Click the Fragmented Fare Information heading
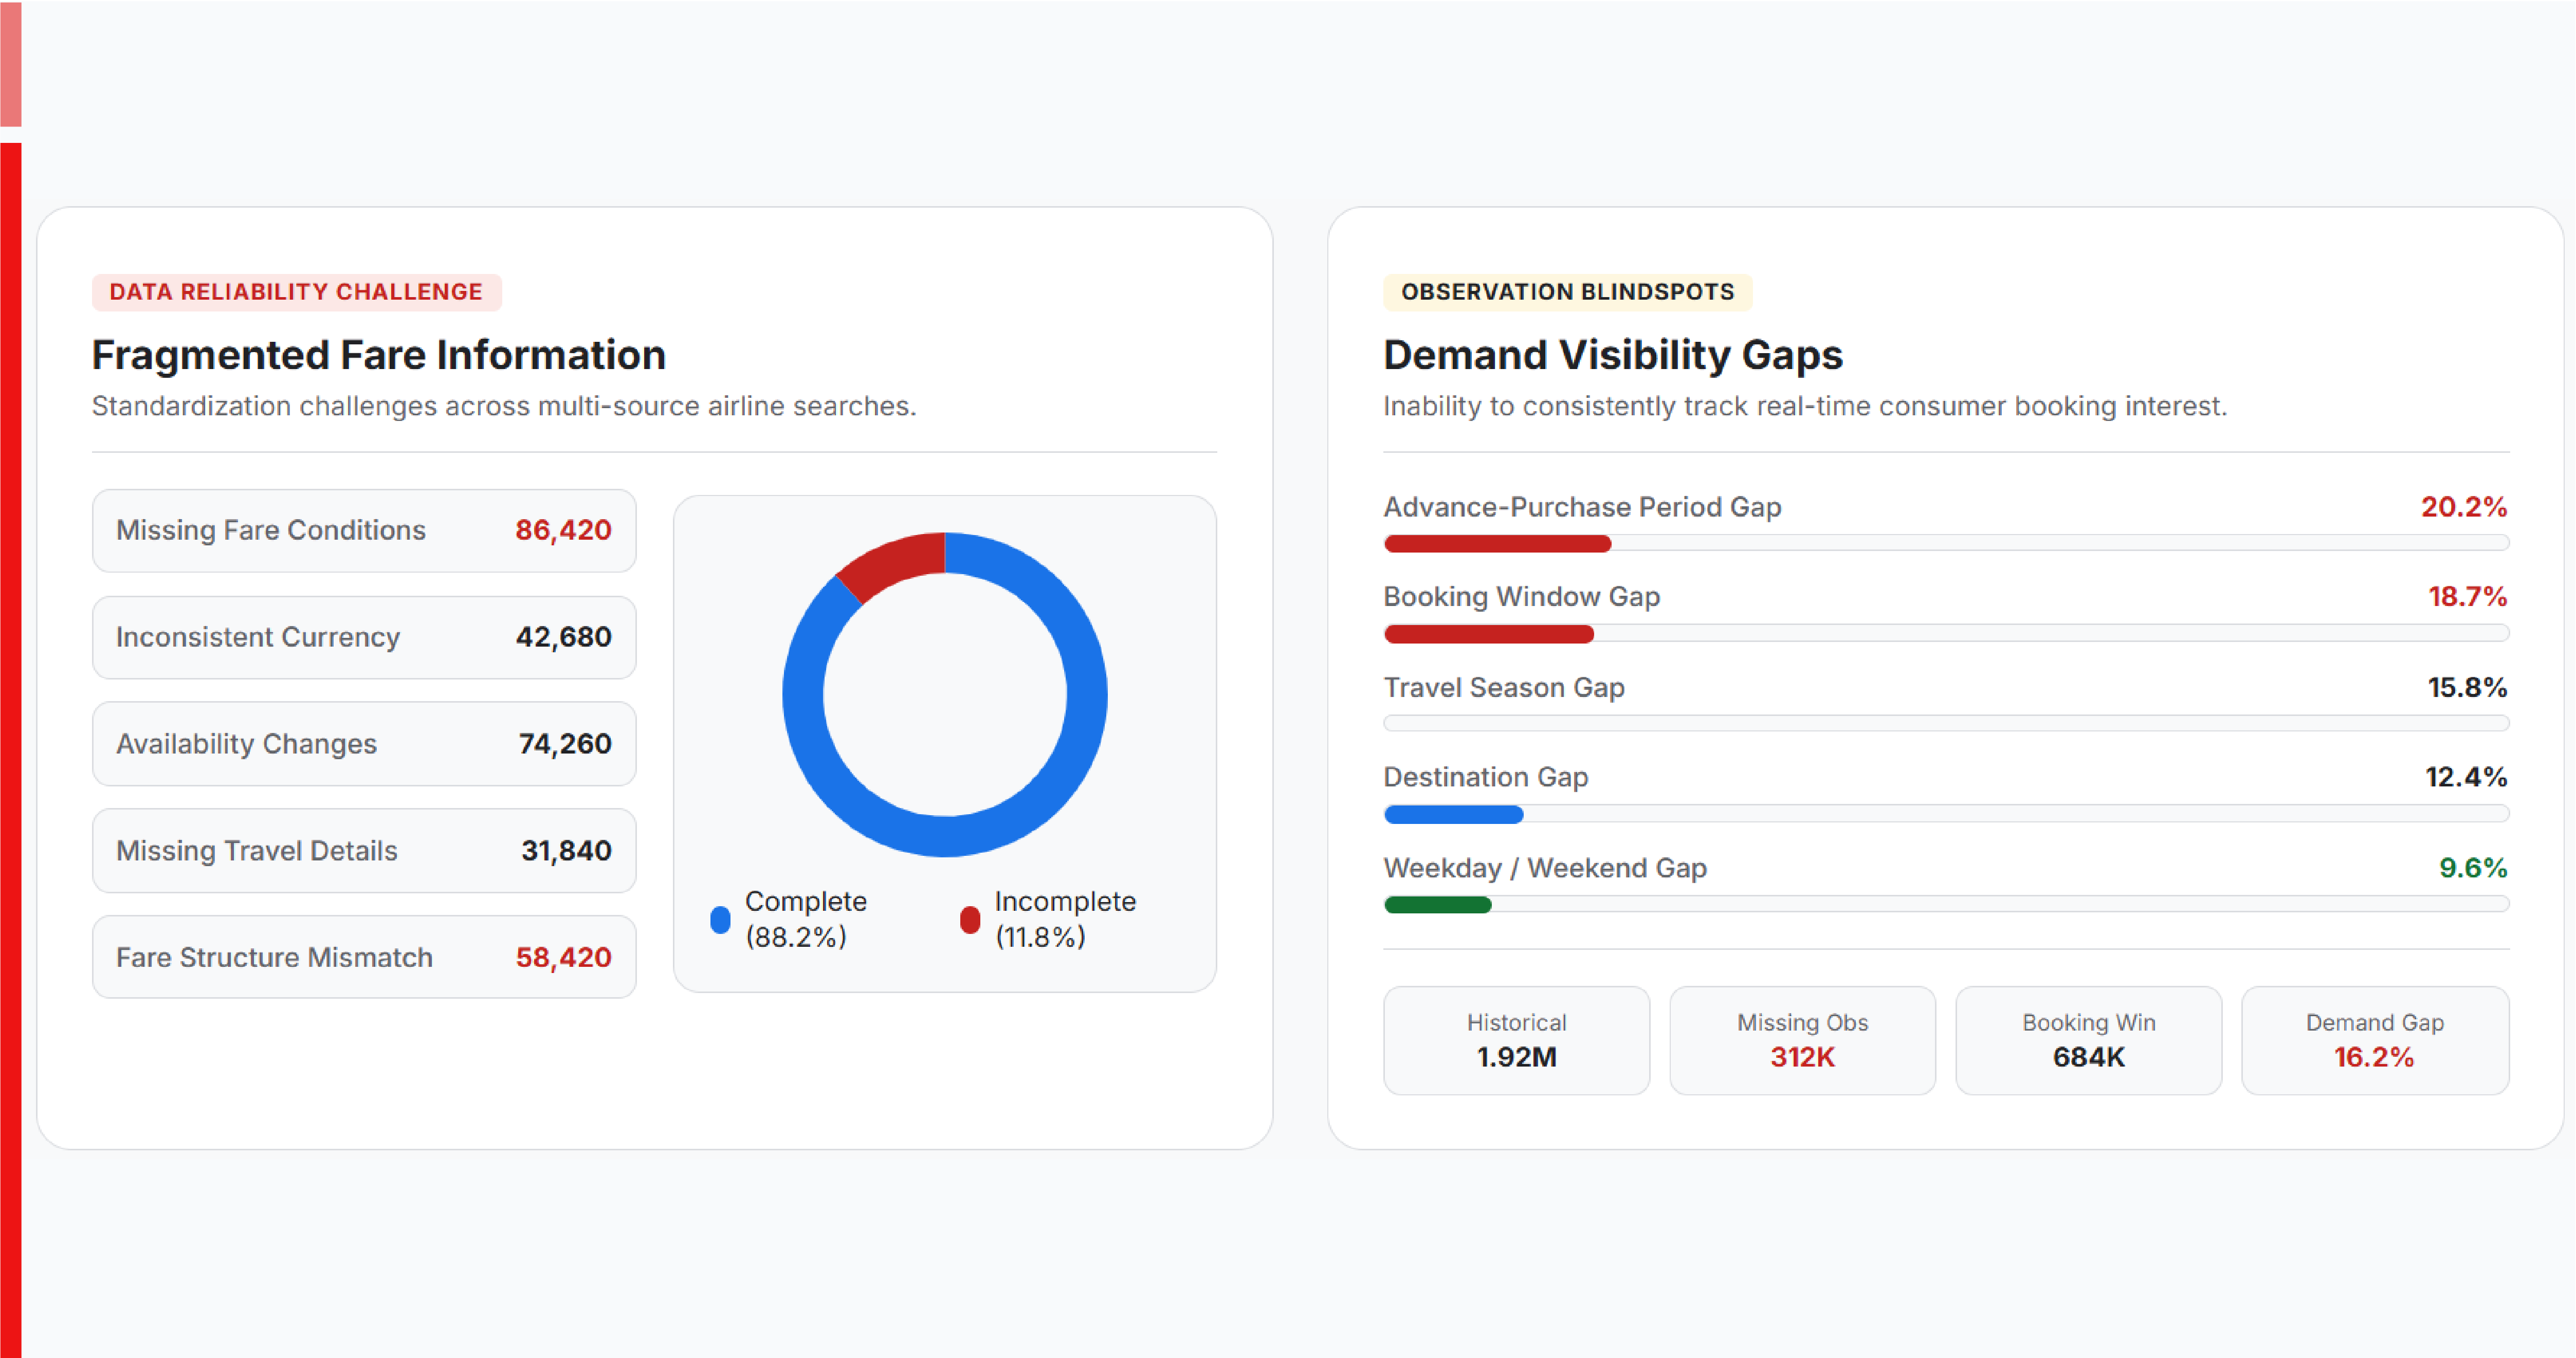 [x=379, y=355]
